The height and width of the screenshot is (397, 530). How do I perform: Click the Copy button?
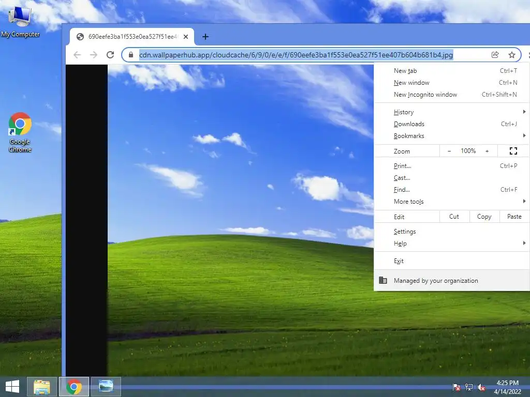coord(484,217)
